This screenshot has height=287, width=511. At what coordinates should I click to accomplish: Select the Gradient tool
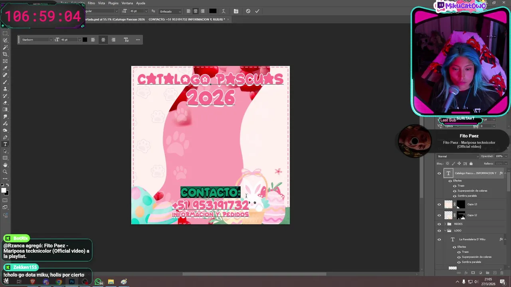click(5, 110)
